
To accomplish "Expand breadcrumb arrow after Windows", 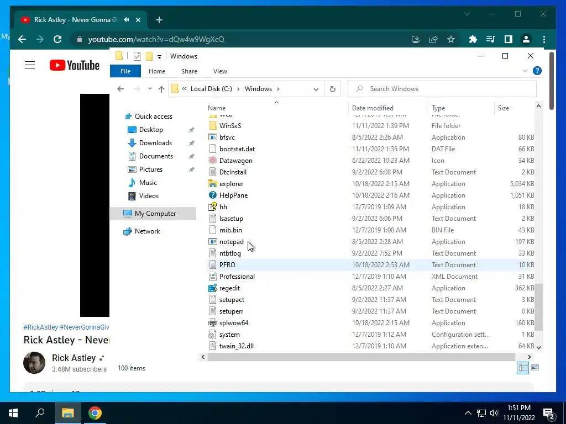I will coord(278,89).
